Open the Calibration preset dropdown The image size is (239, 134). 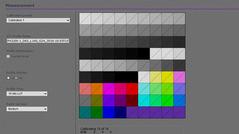pos(38,20)
